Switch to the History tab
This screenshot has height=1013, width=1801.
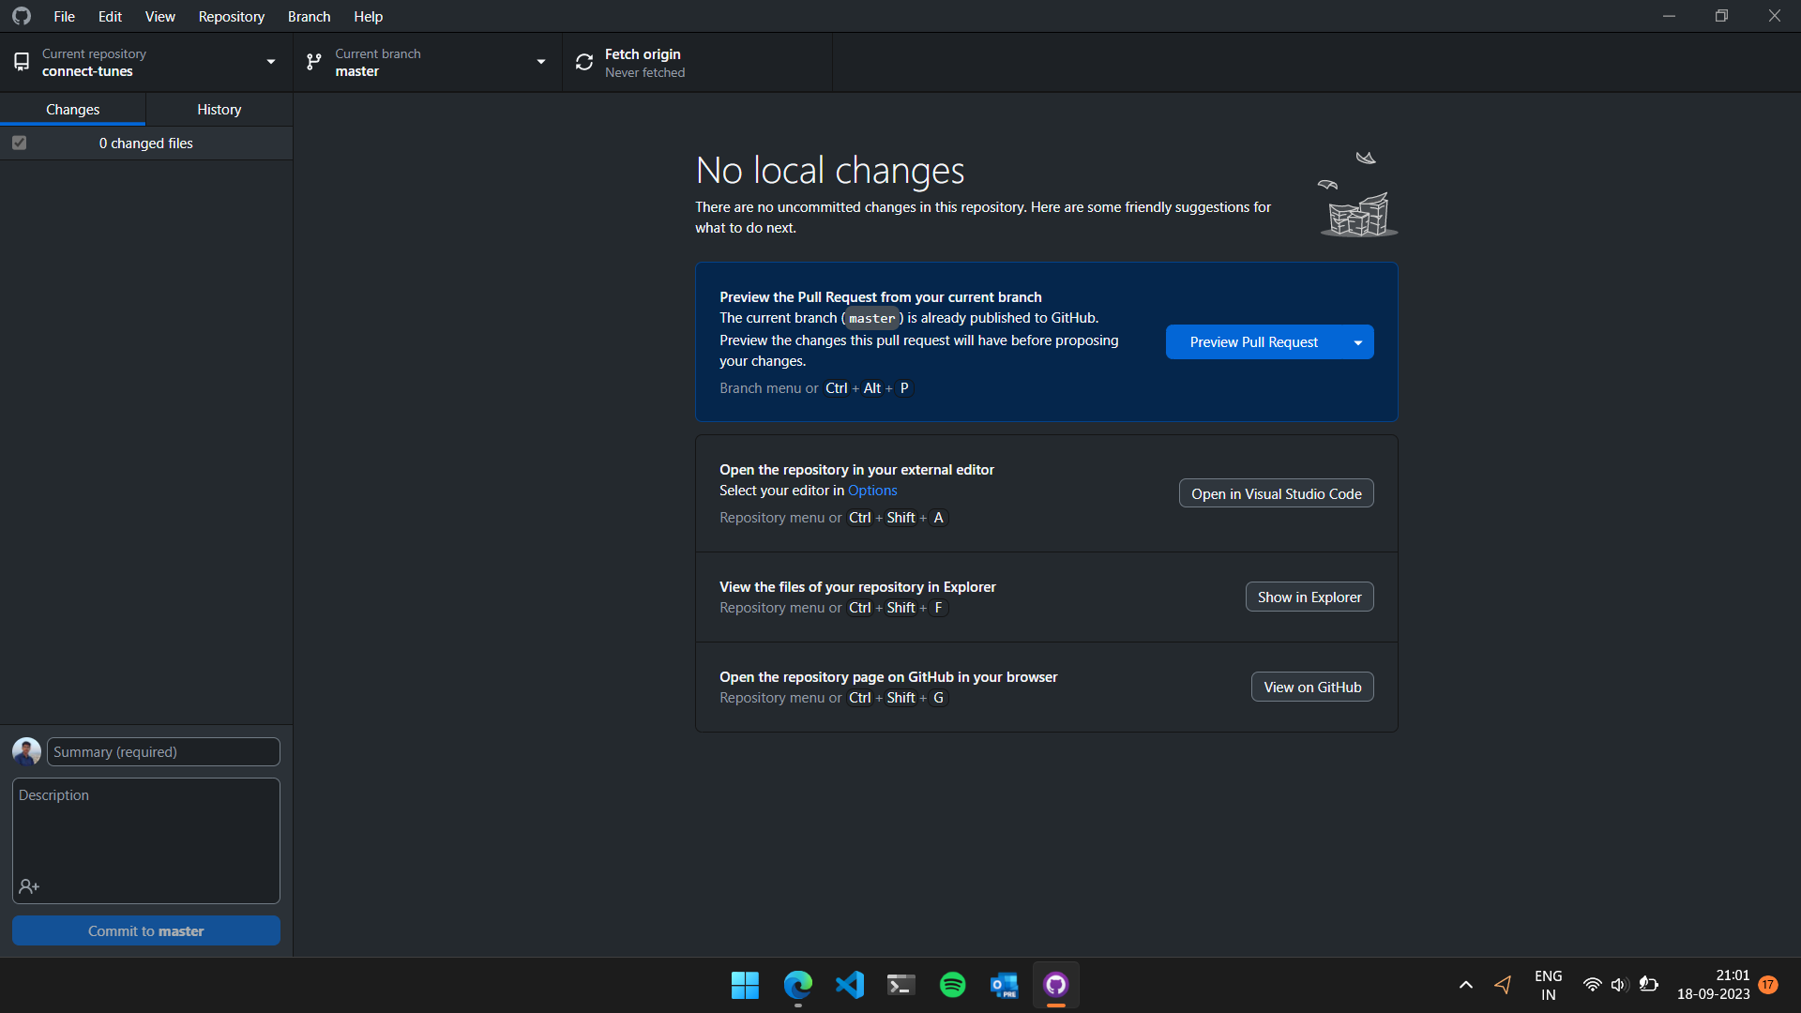[218, 109]
